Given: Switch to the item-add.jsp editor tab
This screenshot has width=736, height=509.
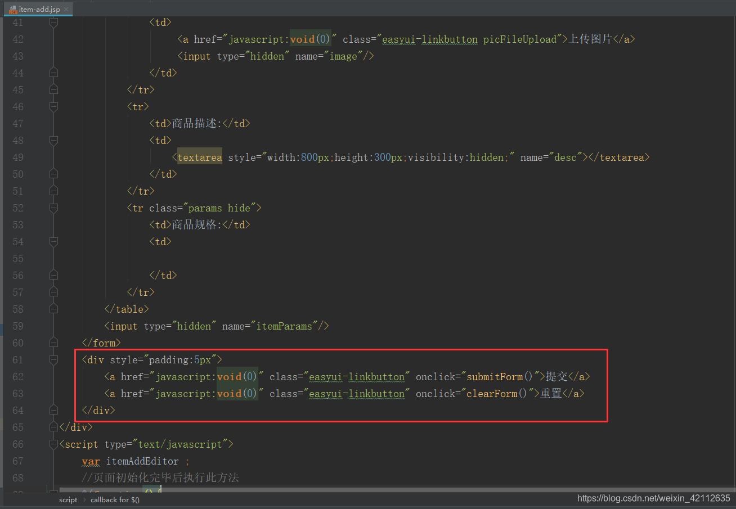Looking at the screenshot, I should [37, 9].
